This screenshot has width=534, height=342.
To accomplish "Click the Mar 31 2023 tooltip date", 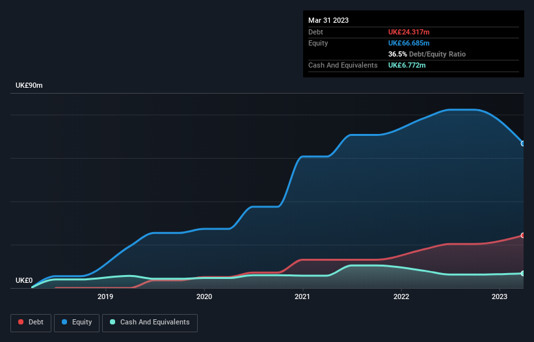I will tap(328, 20).
